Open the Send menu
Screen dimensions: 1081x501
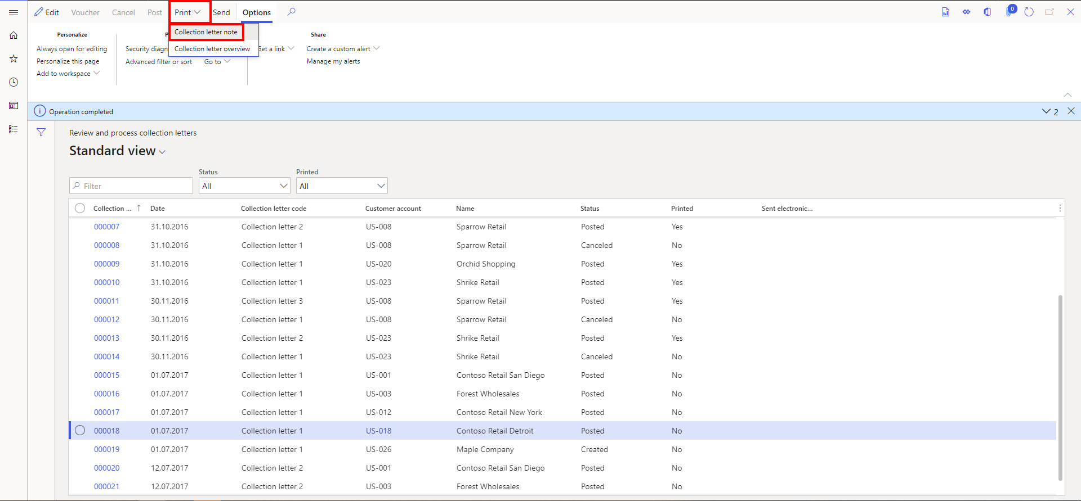click(221, 12)
